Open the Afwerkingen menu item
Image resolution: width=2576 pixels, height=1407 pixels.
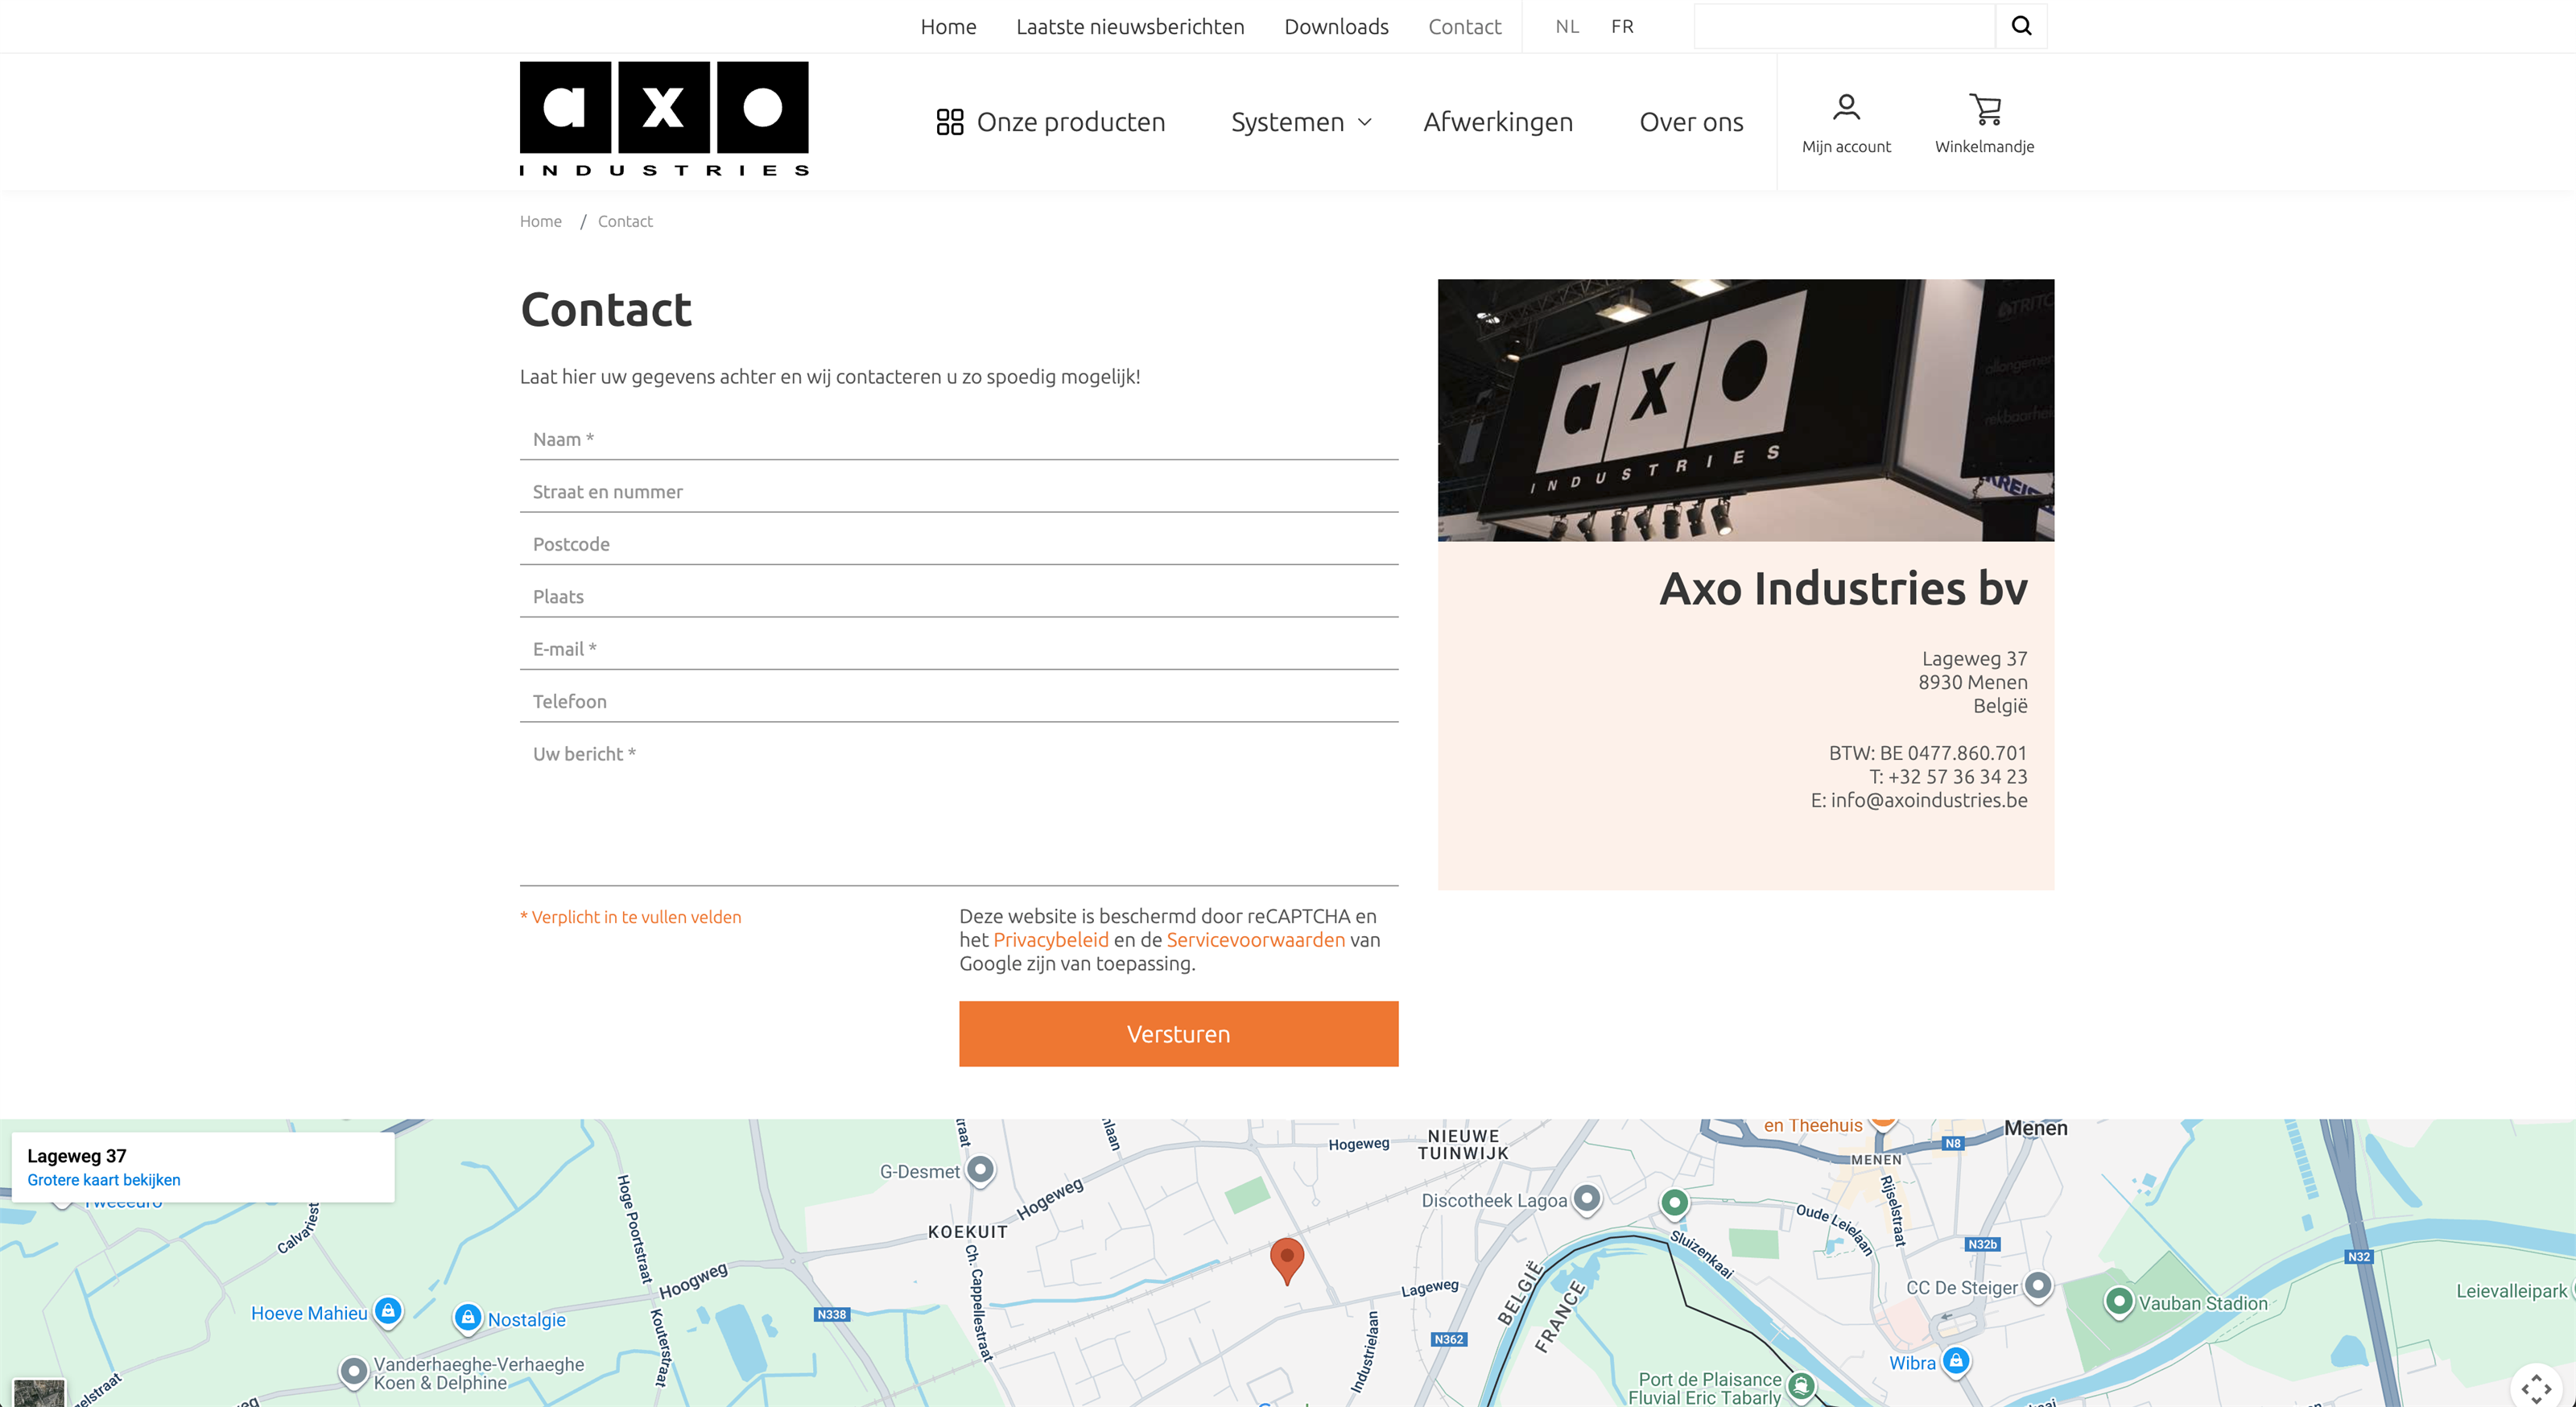(1497, 122)
